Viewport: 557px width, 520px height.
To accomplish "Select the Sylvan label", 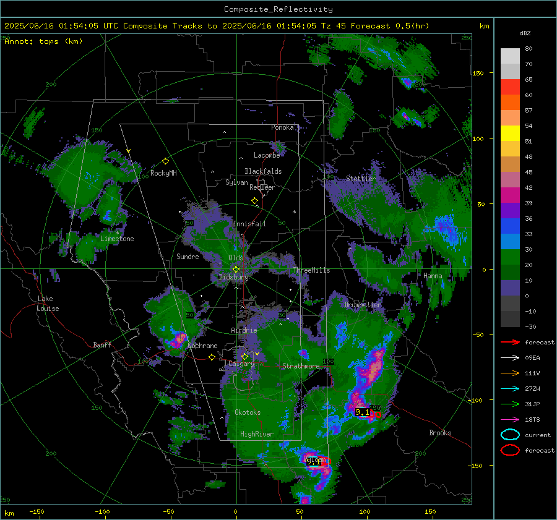I will click(x=236, y=182).
